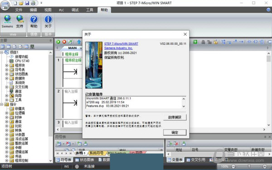Screen dimensions: 272x170
Task: Click the insert contact icon
Action: [249, 42]
